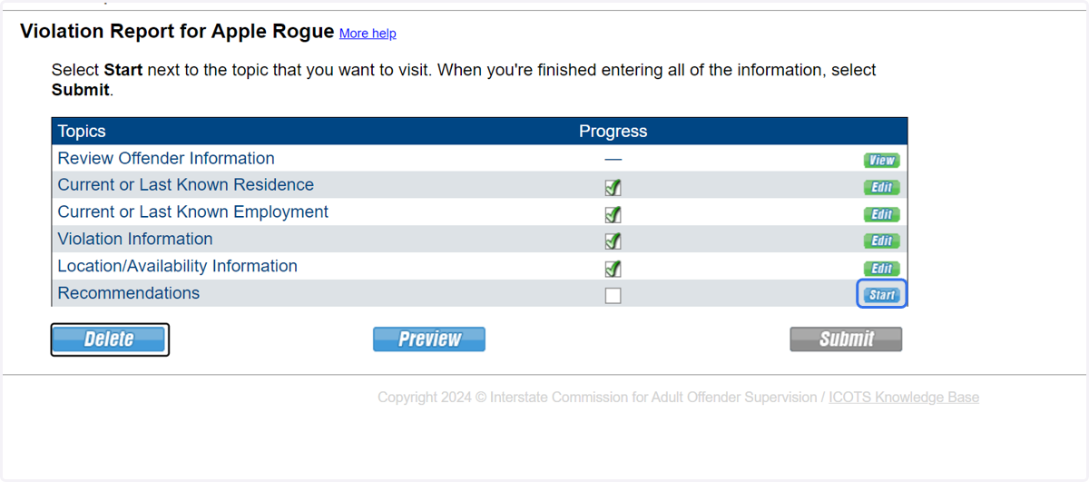Open the More help link

(368, 34)
